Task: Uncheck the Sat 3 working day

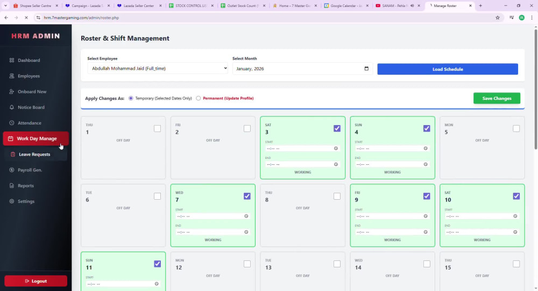Action: click(337, 128)
